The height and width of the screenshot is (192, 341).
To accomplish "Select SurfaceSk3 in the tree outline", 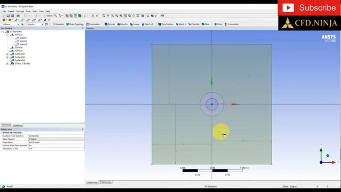I will 20,60.
